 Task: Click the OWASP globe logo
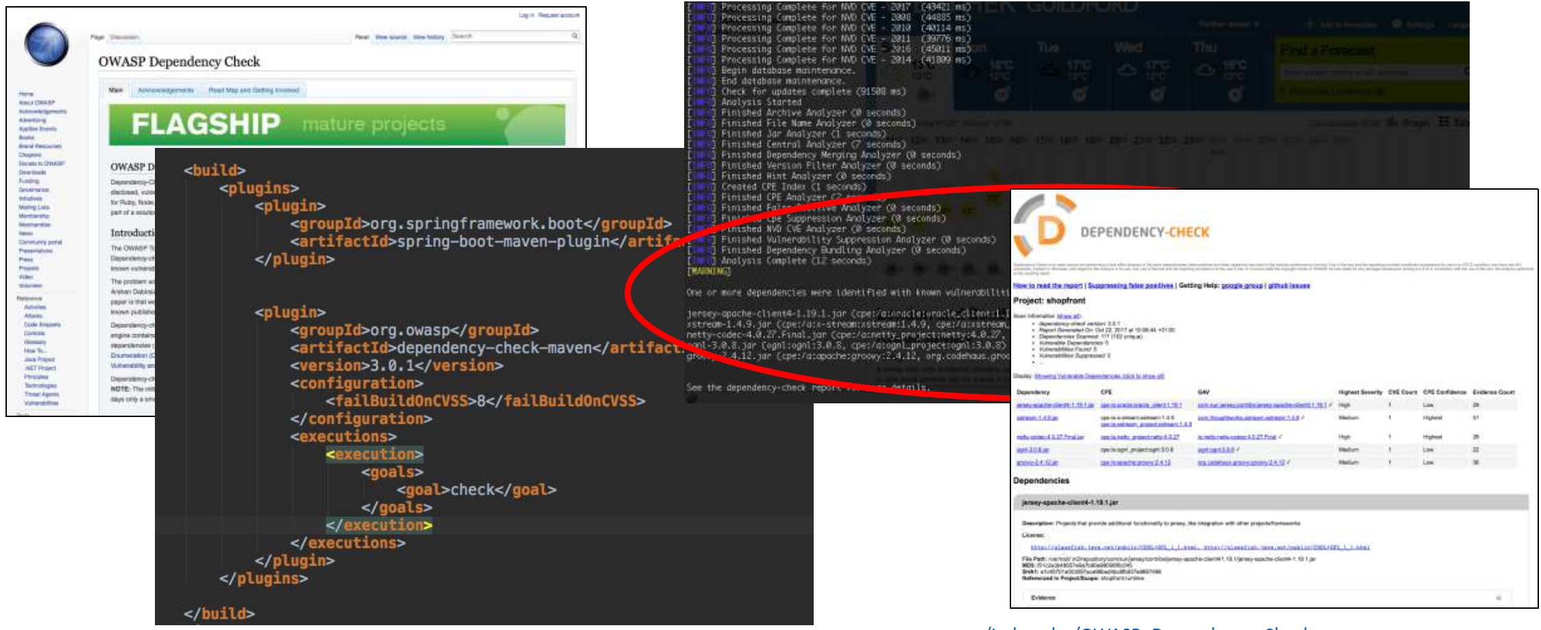(46, 44)
